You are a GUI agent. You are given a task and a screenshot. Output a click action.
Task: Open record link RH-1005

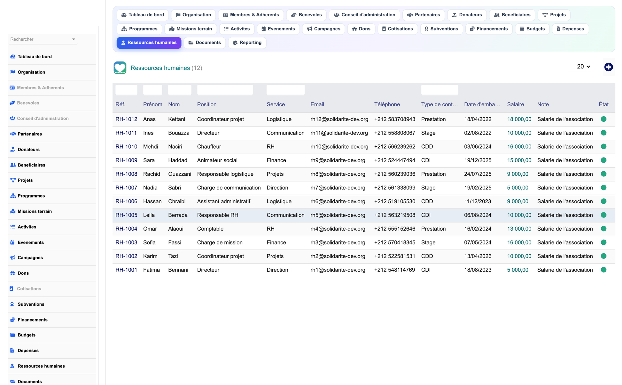(126, 215)
